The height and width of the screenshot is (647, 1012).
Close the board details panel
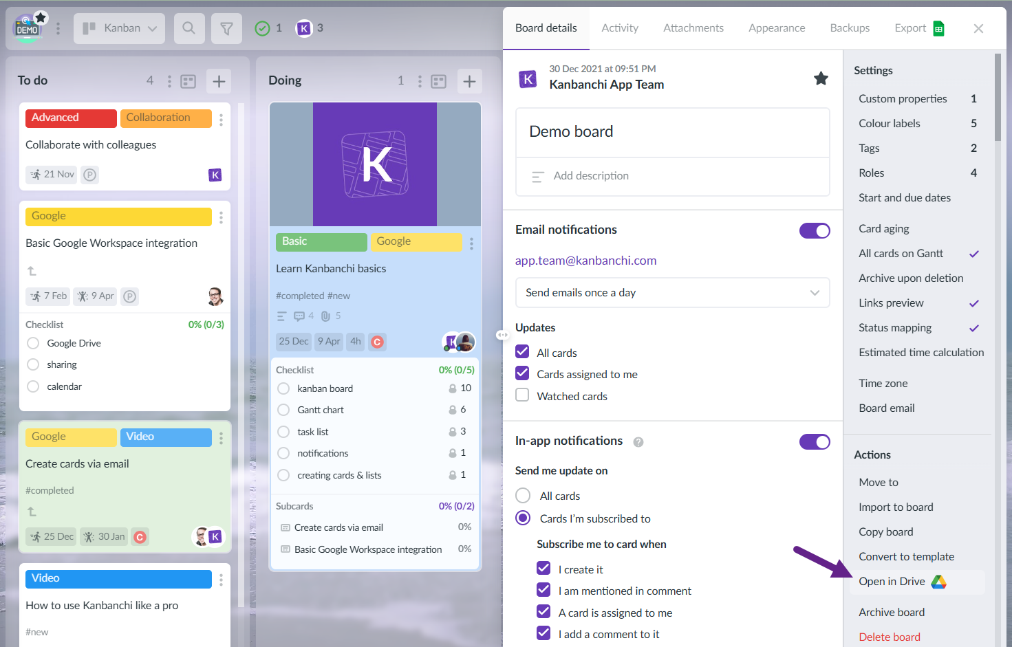click(x=978, y=28)
